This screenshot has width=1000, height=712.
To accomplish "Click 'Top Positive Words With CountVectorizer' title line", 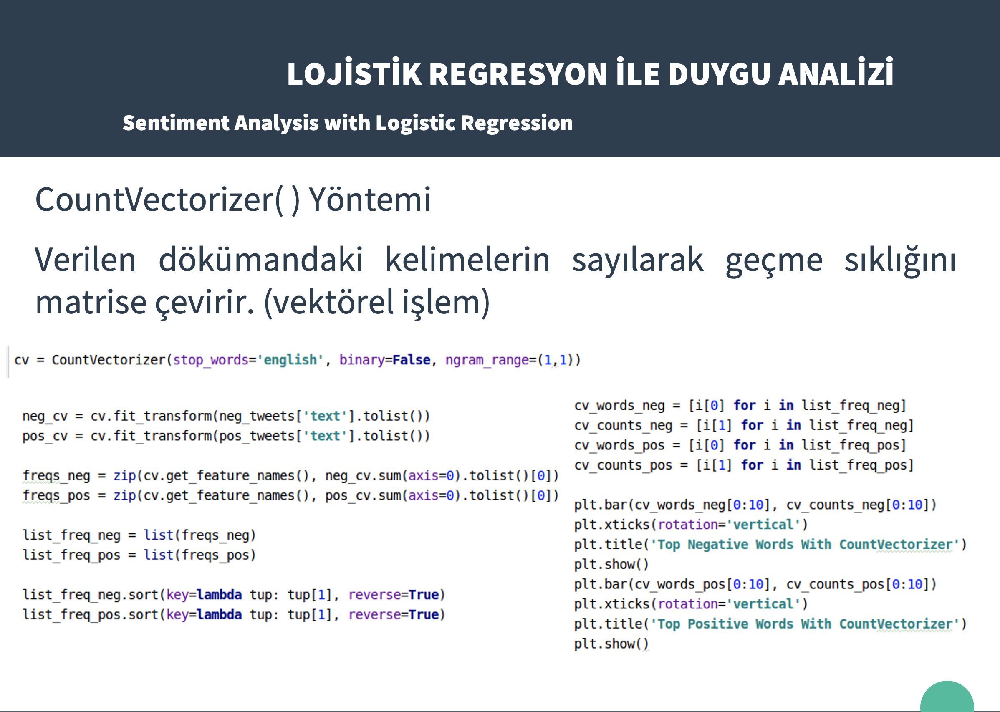I will (770, 624).
